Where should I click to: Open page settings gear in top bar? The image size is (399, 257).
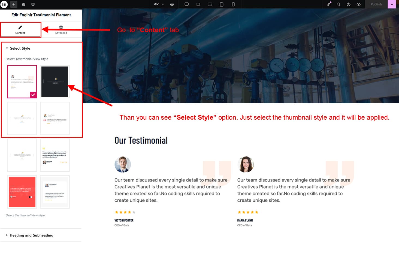[172, 4]
